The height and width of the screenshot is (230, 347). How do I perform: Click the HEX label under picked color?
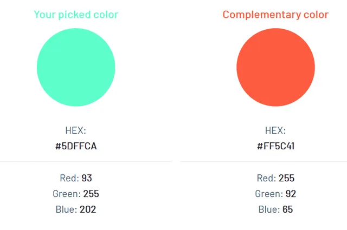click(76, 130)
